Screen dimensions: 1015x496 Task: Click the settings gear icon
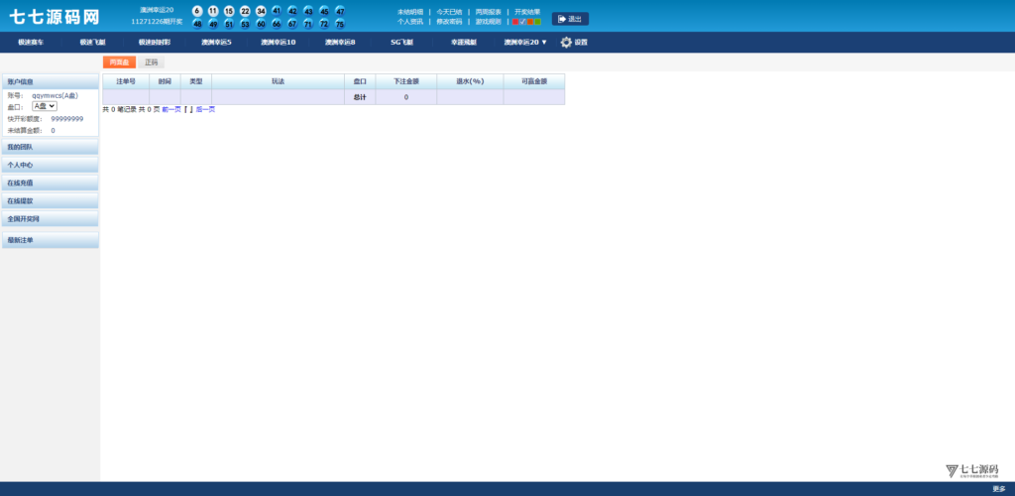coord(566,43)
